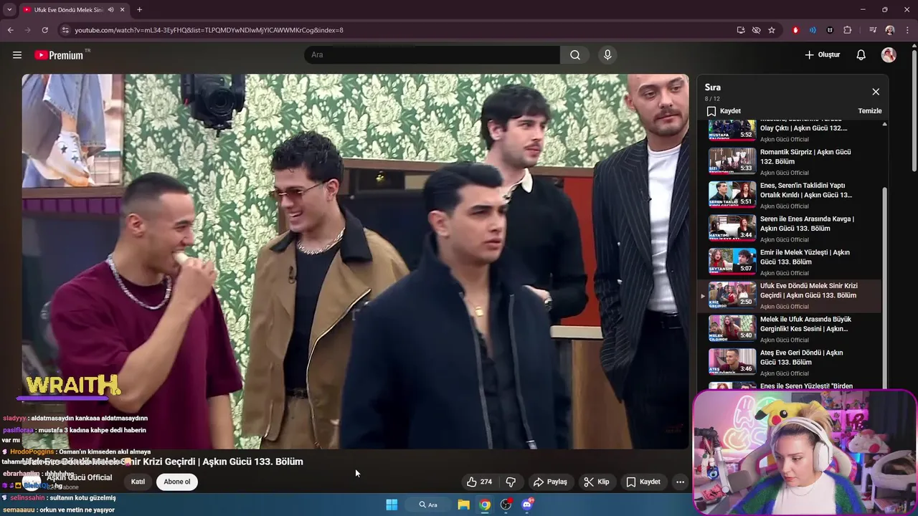Focus the YouTube Ara search field
918x516 pixels.
432,55
